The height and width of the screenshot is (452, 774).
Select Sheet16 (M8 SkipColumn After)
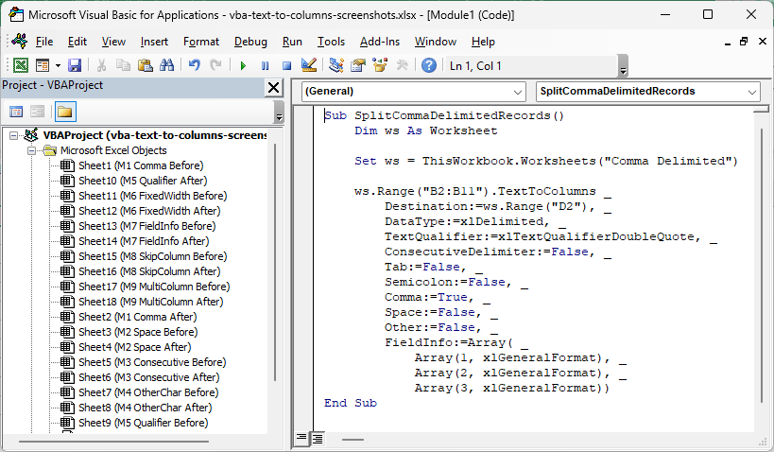click(x=149, y=271)
